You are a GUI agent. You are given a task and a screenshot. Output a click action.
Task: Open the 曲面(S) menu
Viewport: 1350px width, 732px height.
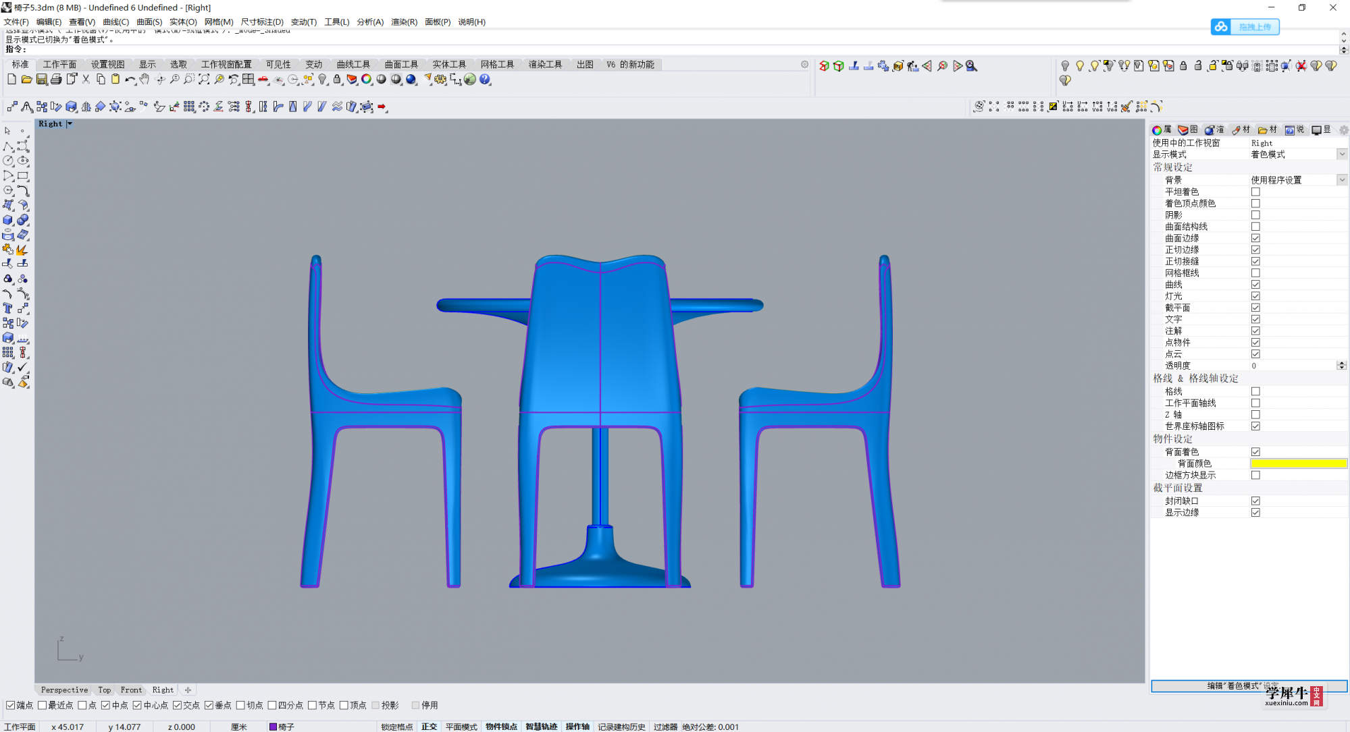[x=149, y=22]
